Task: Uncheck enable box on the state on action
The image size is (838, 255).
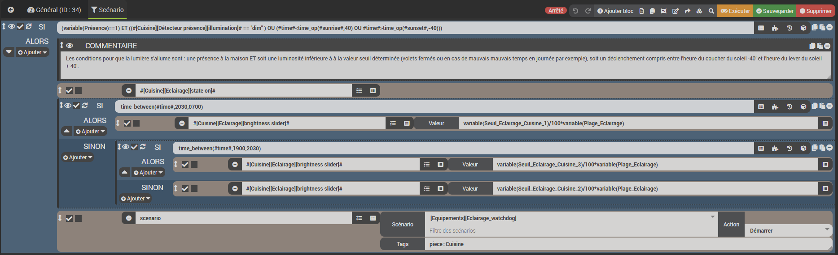Action: (69, 90)
